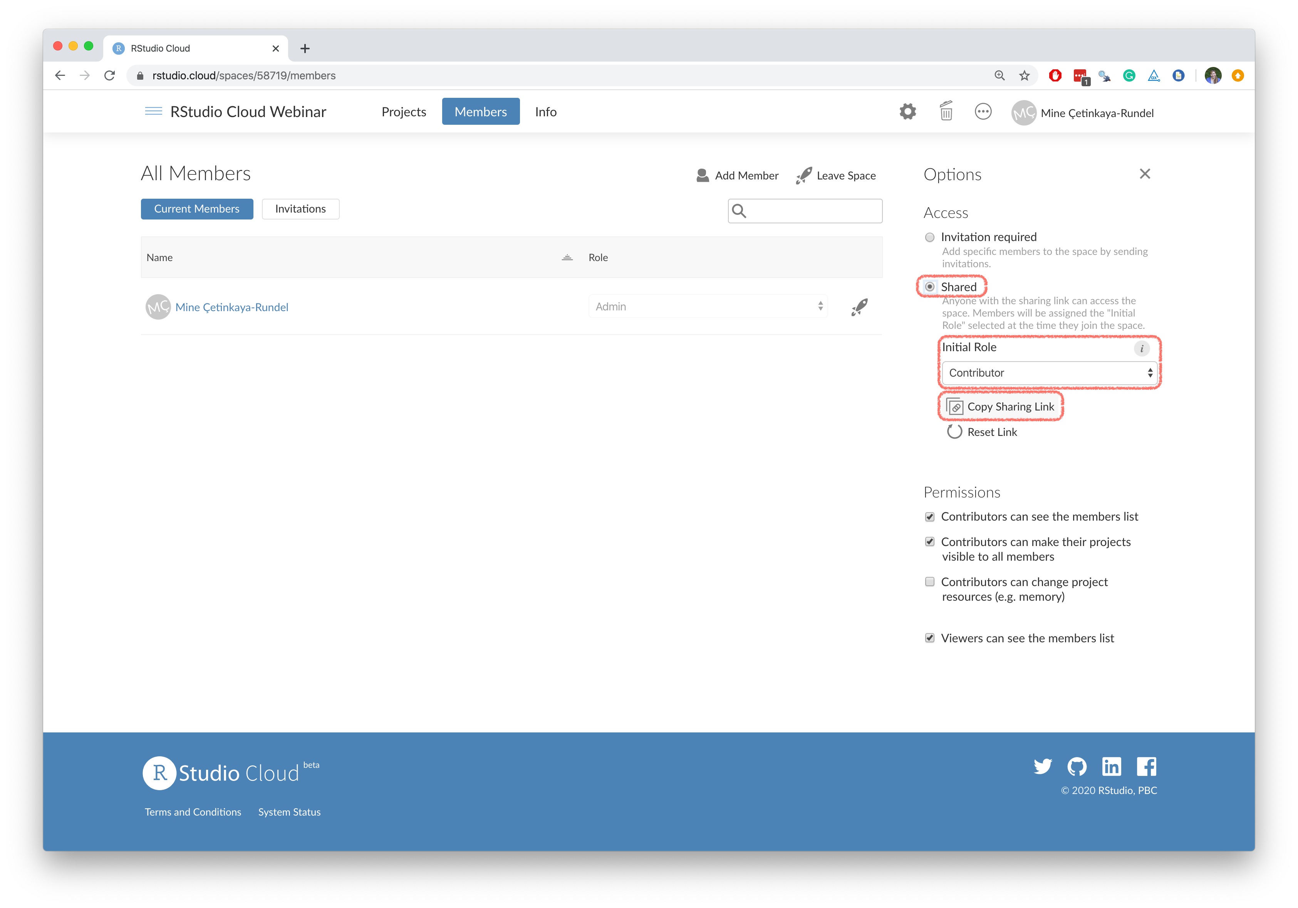
Task: Open the space settings gear icon
Action: click(x=907, y=112)
